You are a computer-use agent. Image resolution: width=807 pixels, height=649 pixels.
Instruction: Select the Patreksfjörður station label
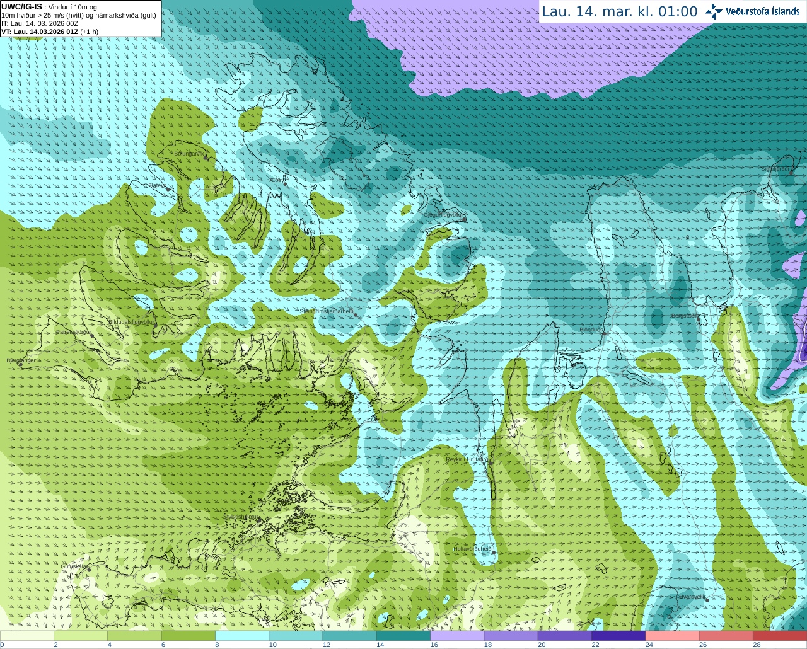pyautogui.click(x=73, y=331)
